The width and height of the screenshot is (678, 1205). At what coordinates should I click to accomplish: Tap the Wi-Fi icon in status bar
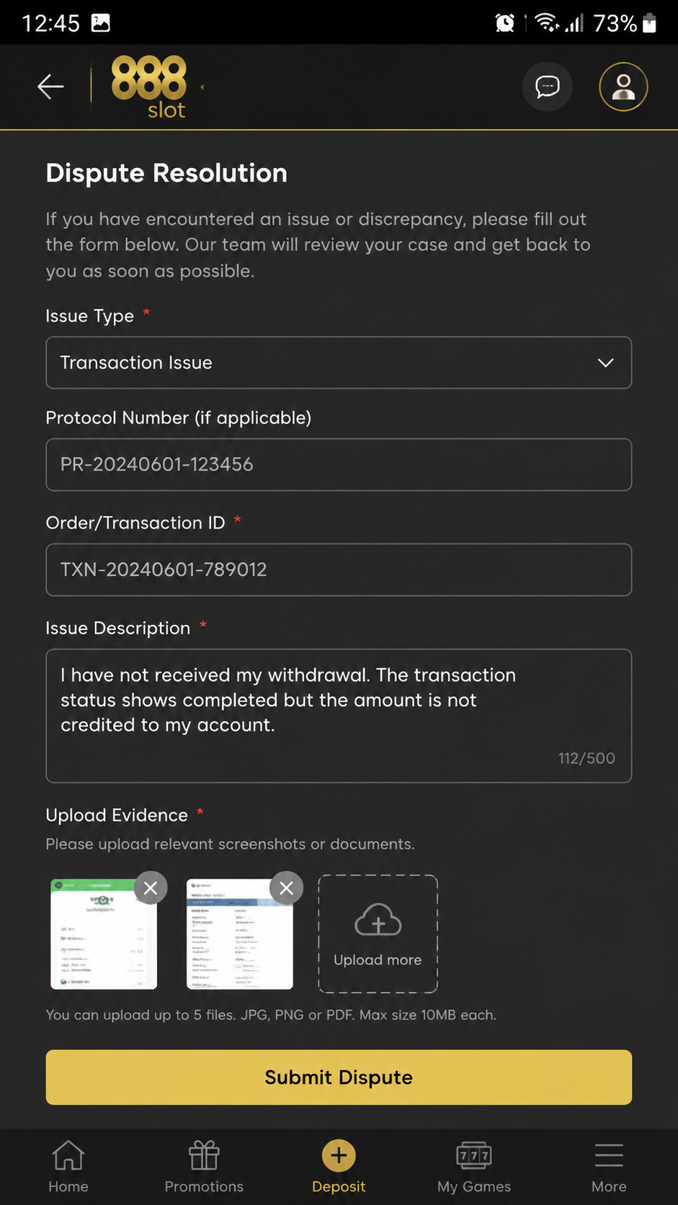(547, 23)
